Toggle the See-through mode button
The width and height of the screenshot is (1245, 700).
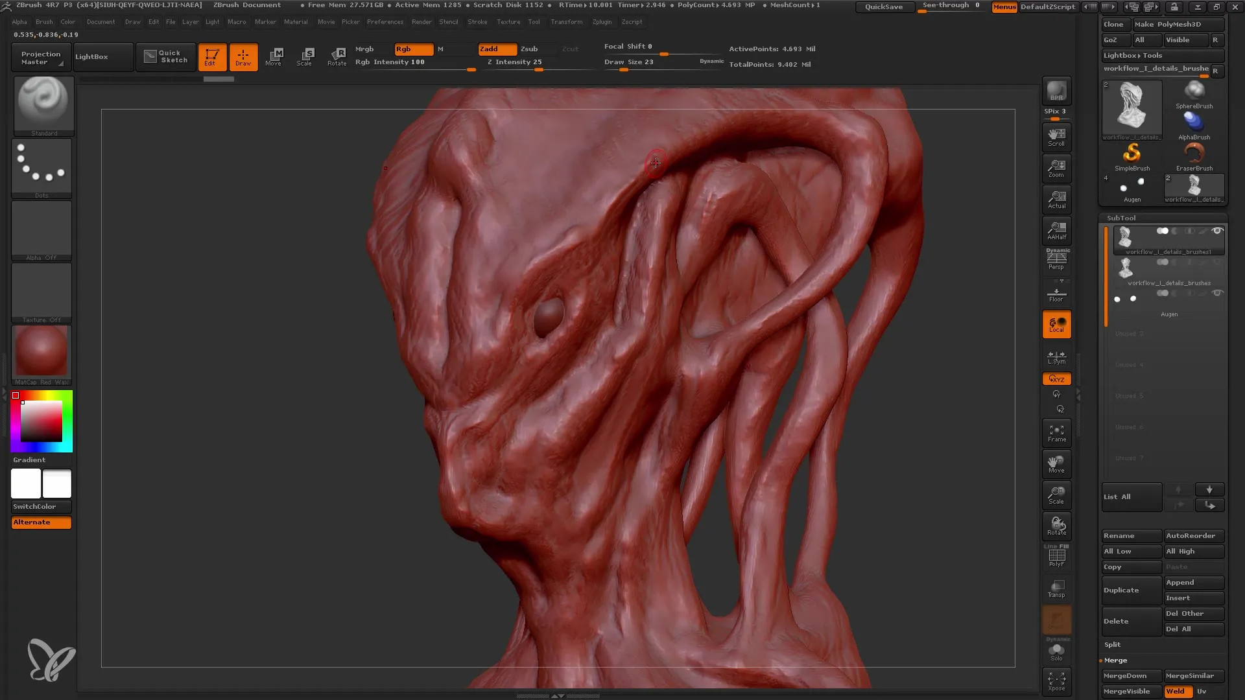952,7
